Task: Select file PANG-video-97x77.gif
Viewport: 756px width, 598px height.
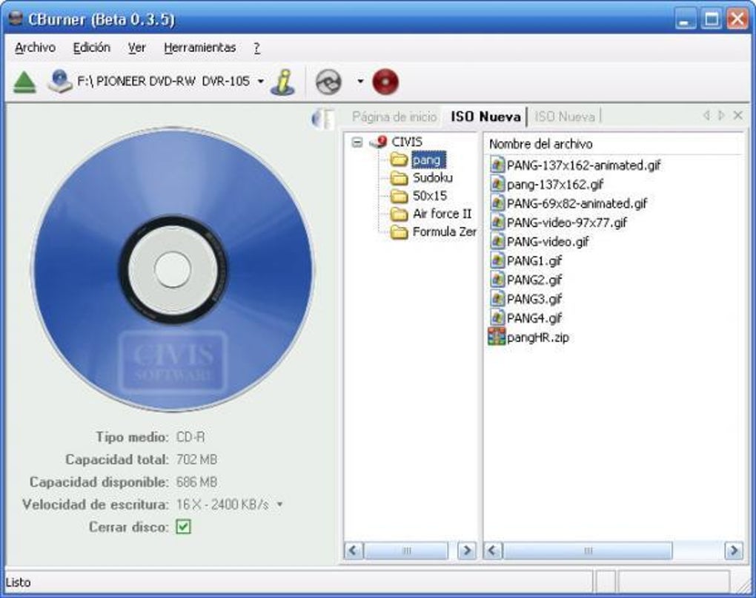Action: (566, 223)
